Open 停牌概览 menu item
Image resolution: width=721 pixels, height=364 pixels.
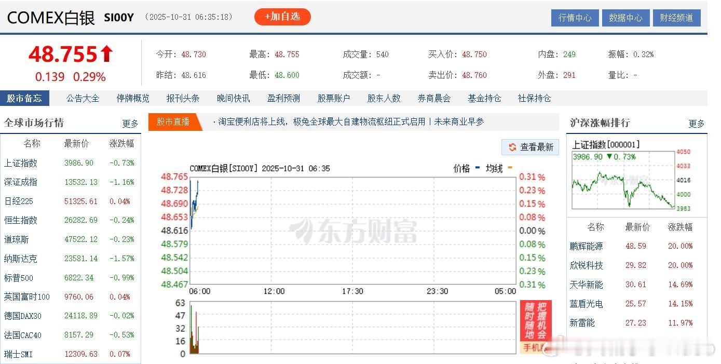133,98
